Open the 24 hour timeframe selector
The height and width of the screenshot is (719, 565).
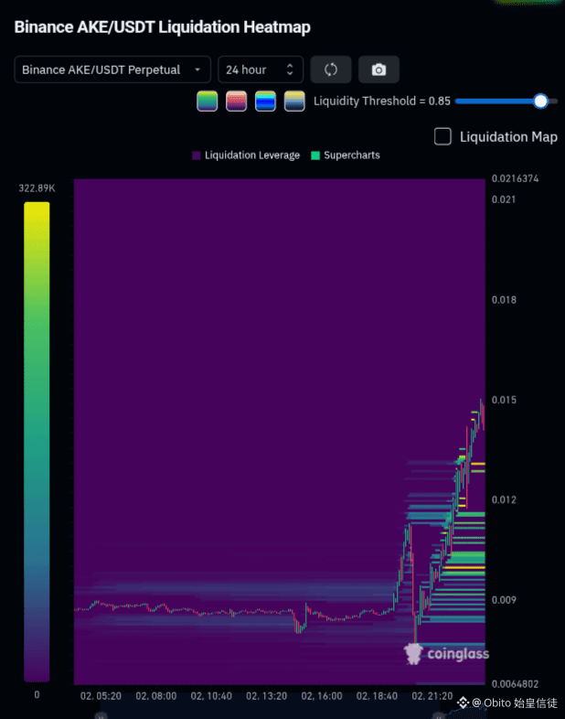[261, 70]
